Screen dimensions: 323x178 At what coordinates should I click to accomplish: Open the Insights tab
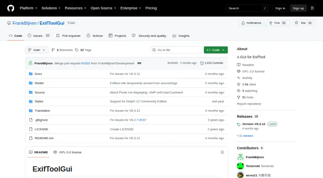(x=181, y=36)
